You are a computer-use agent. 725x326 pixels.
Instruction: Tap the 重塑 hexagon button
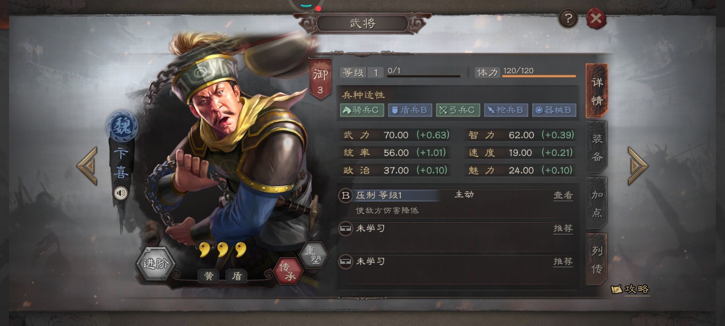click(x=313, y=255)
